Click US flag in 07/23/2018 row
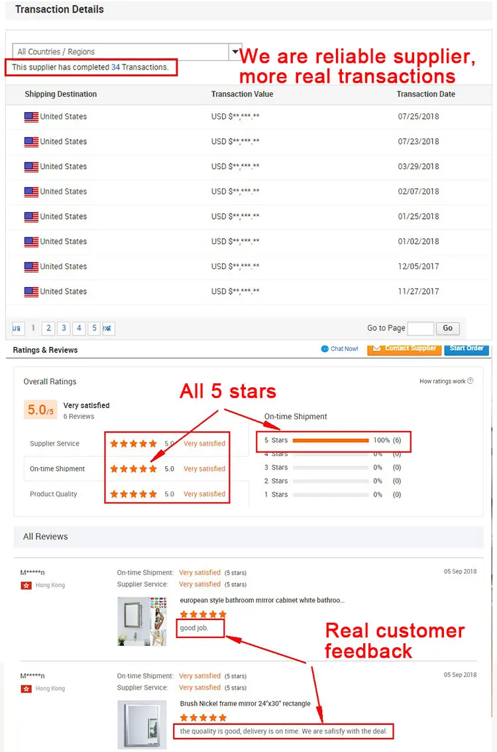497x752 pixels. point(31,142)
